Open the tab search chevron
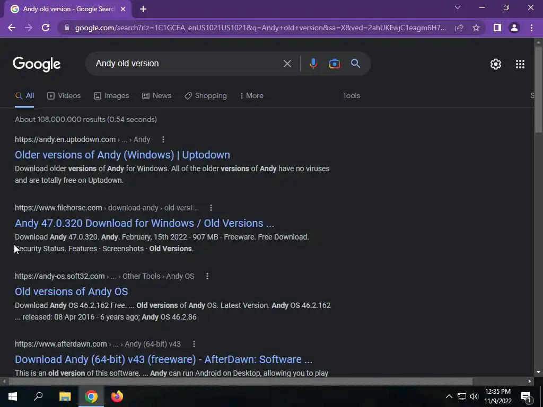 (x=458, y=7)
